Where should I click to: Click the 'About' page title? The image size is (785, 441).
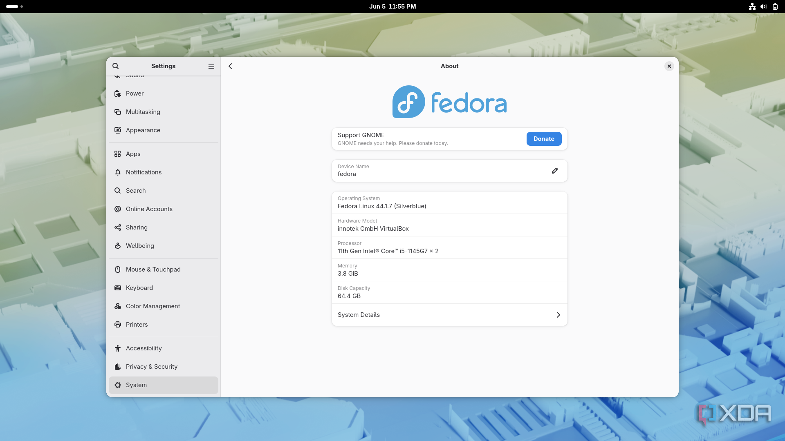449,66
